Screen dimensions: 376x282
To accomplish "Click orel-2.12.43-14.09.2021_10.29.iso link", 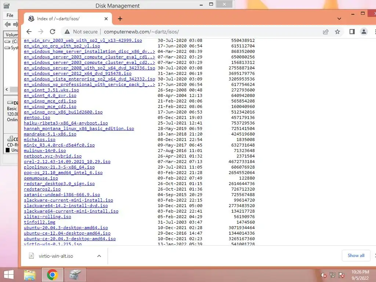I will pos(67,162).
